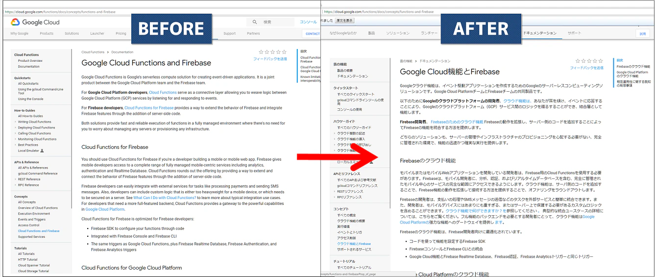Open What Can I Do with Cloud Functions link
655x277 pixels.
165,198
